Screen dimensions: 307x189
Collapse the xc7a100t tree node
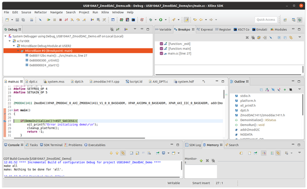click(x=9, y=41)
